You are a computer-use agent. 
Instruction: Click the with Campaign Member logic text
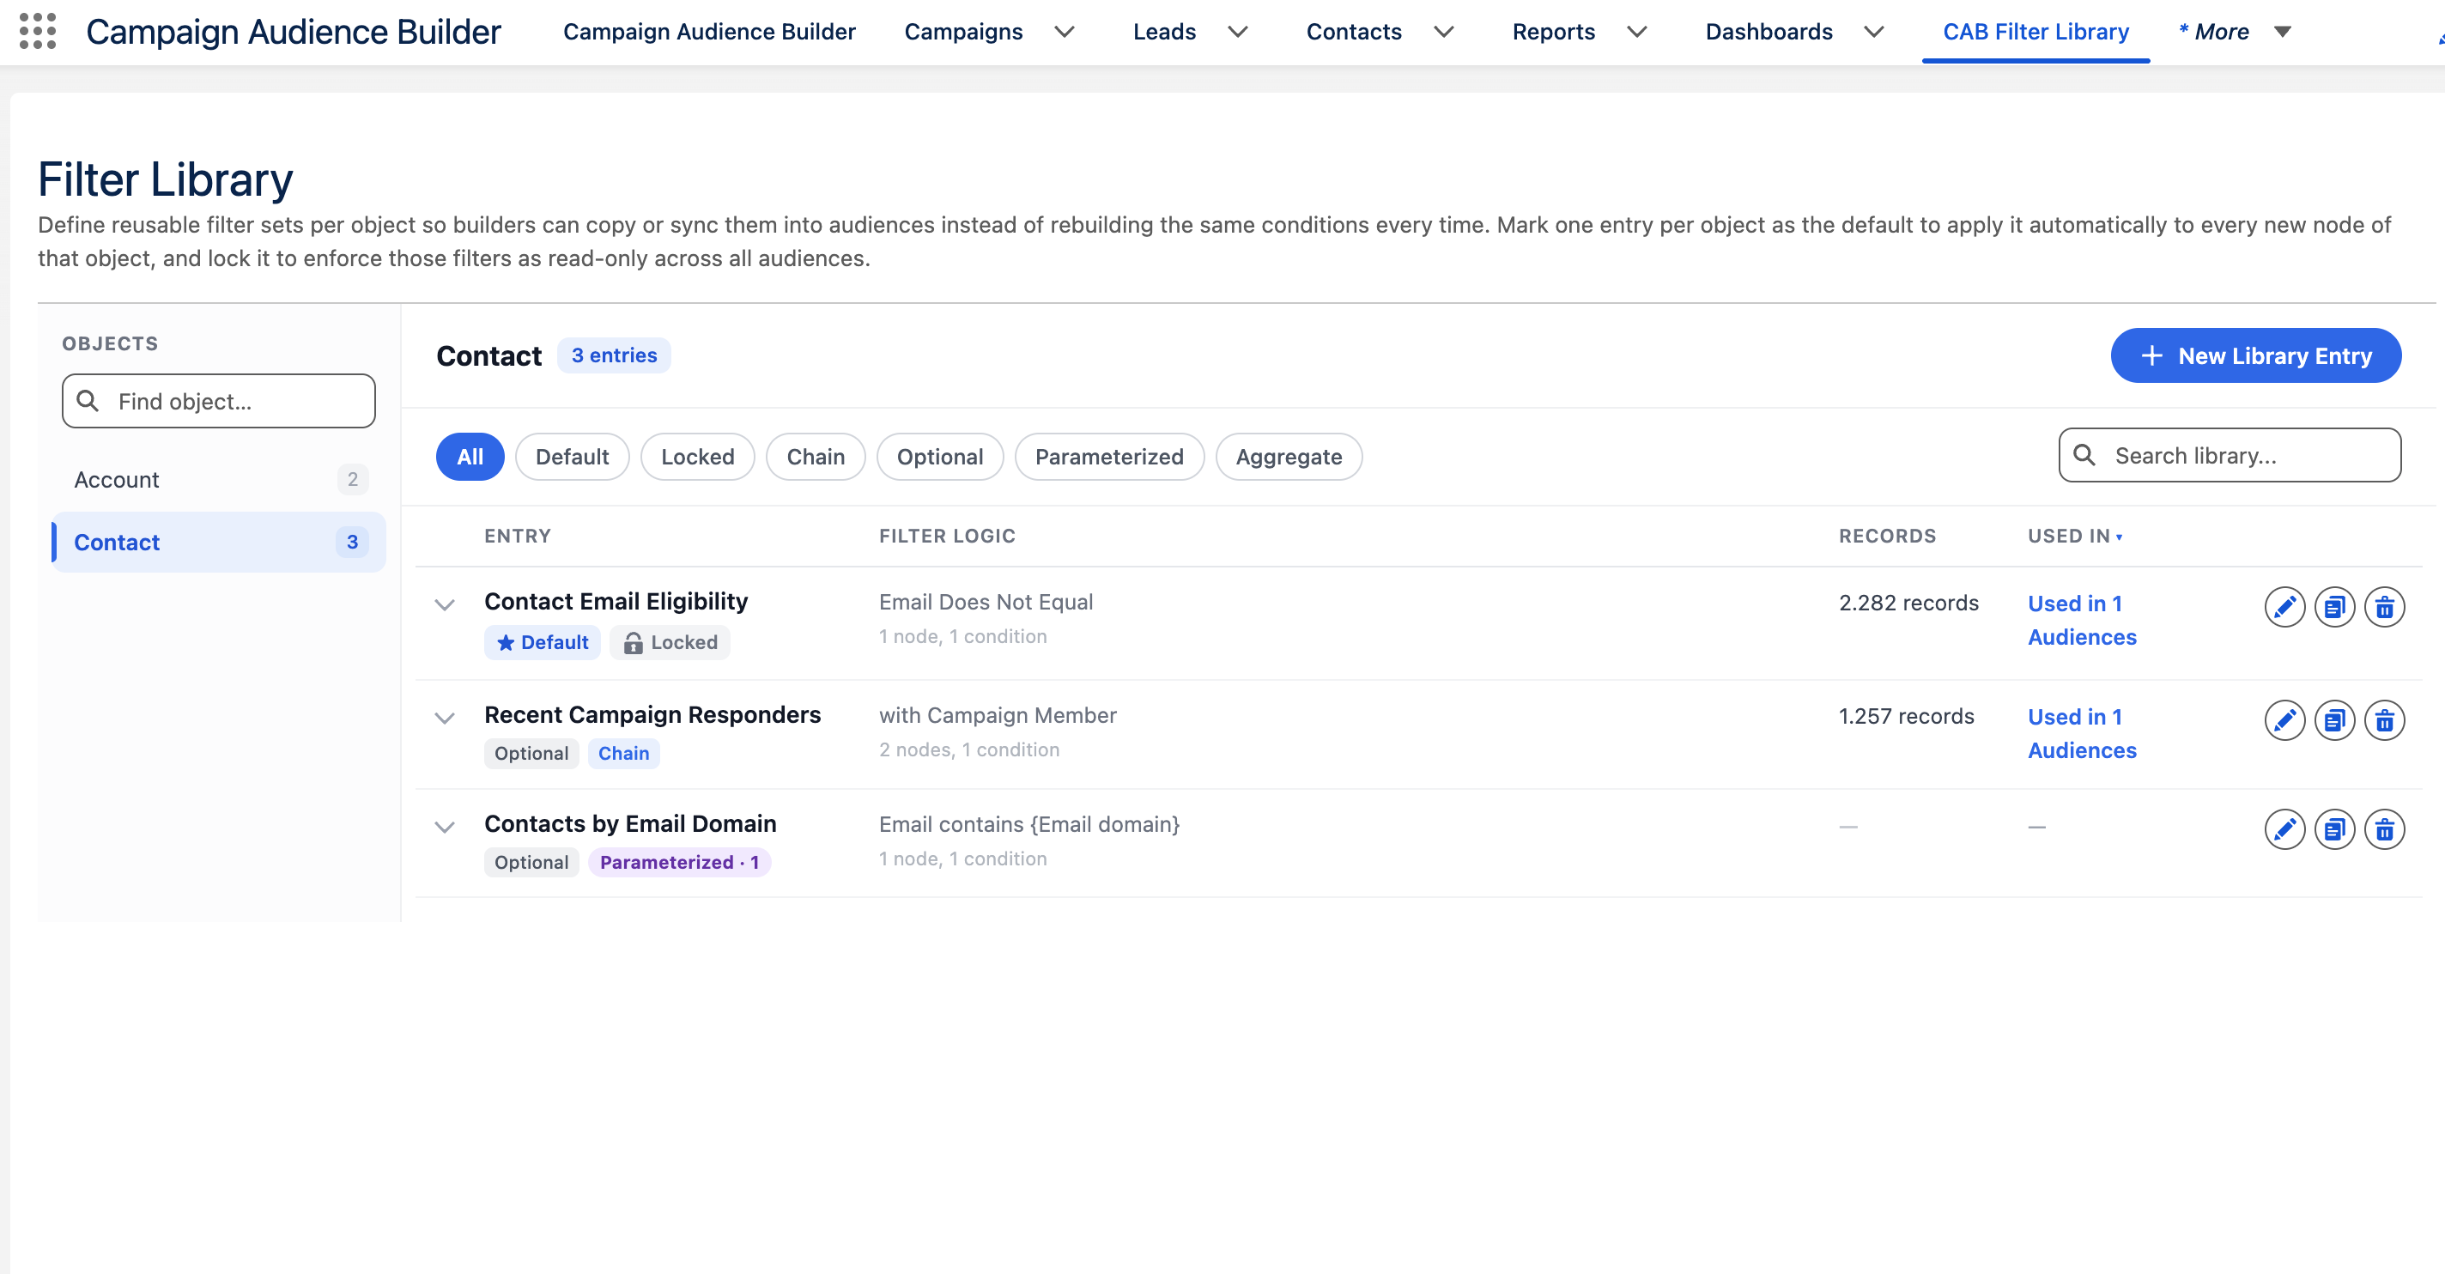coord(998,716)
